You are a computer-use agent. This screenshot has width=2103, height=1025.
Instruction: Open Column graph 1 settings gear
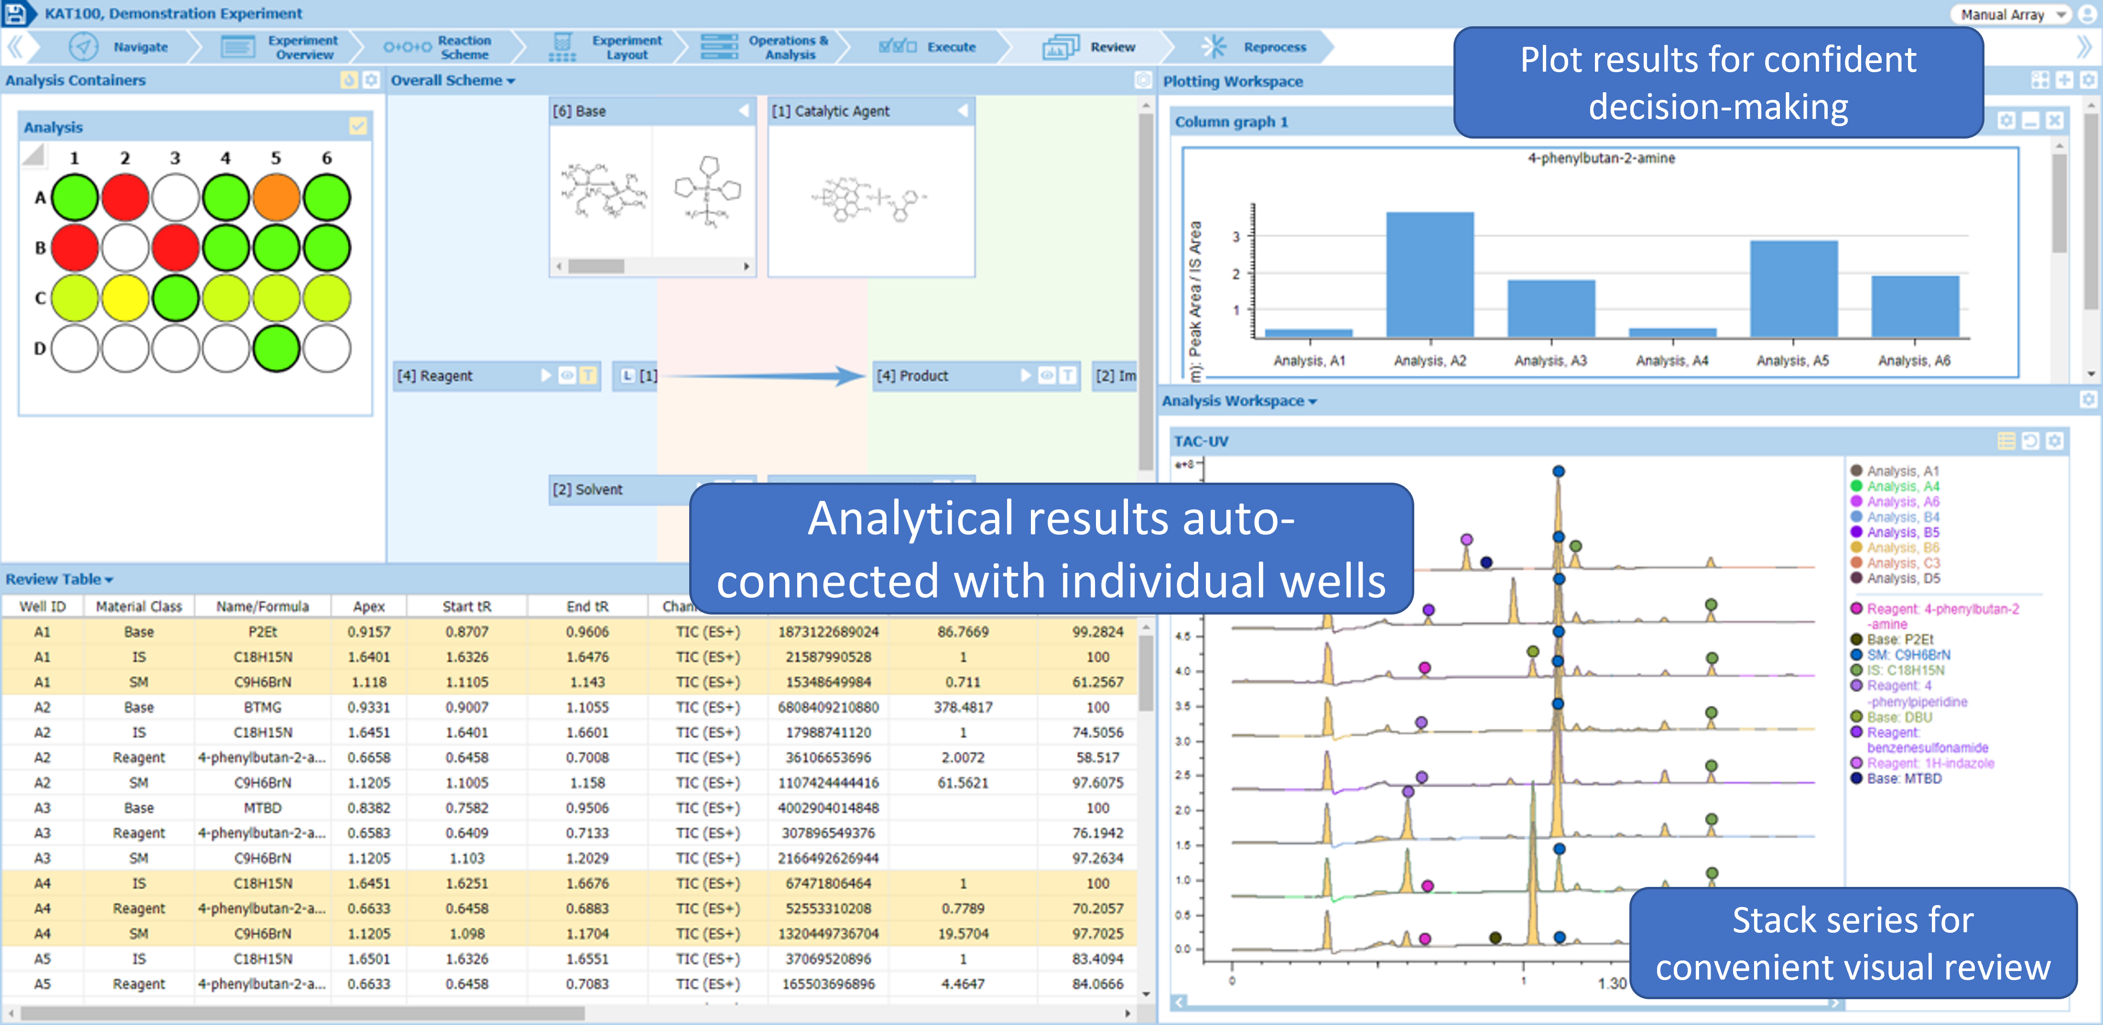(x=2006, y=121)
